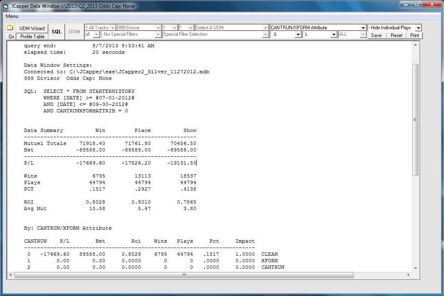The height and width of the screenshot is (296, 444).
Task: Click the vertical scrollbar up arrow
Action: (416, 45)
